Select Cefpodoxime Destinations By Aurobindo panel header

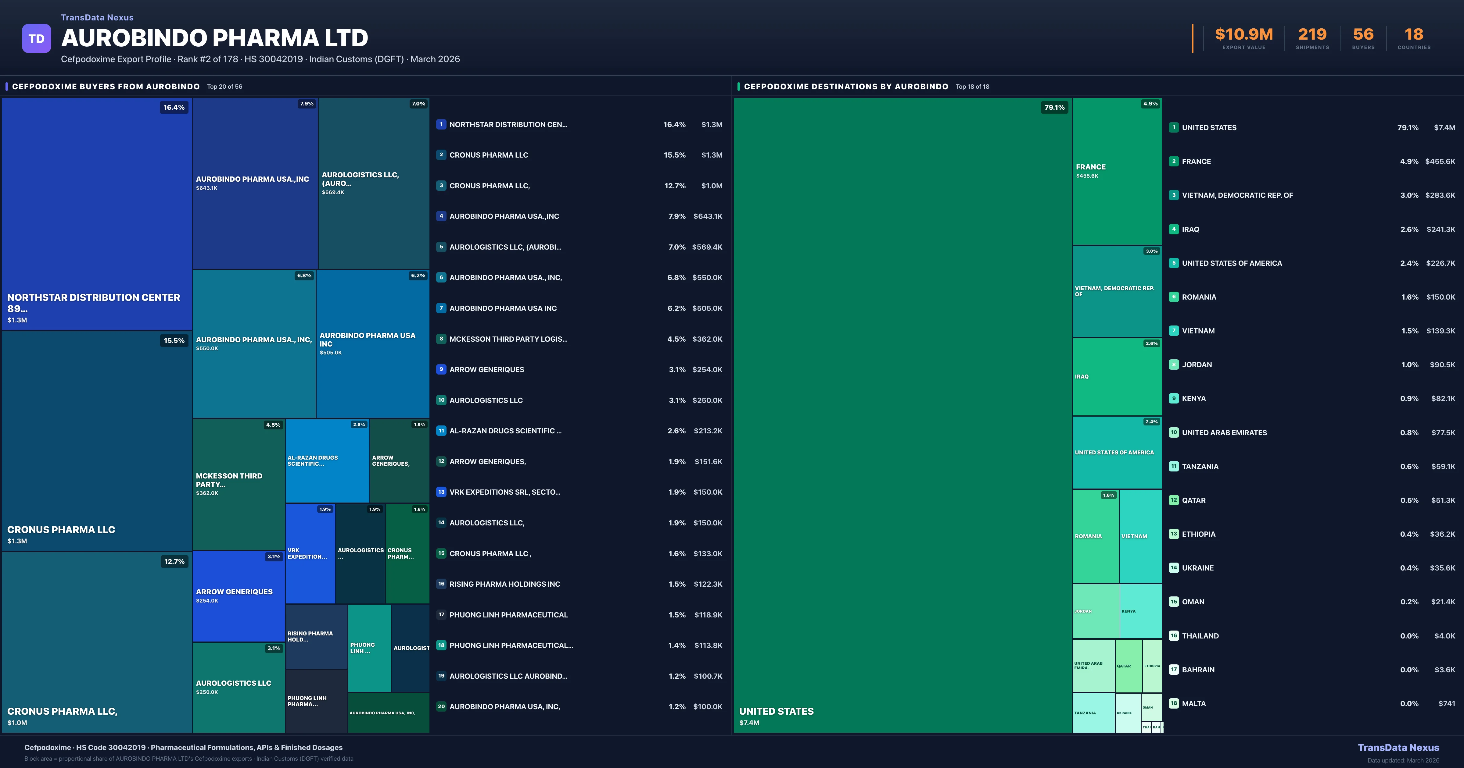pos(846,86)
